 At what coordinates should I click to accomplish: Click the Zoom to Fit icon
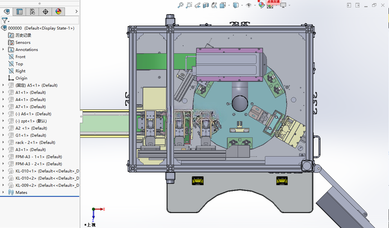click(181, 5)
